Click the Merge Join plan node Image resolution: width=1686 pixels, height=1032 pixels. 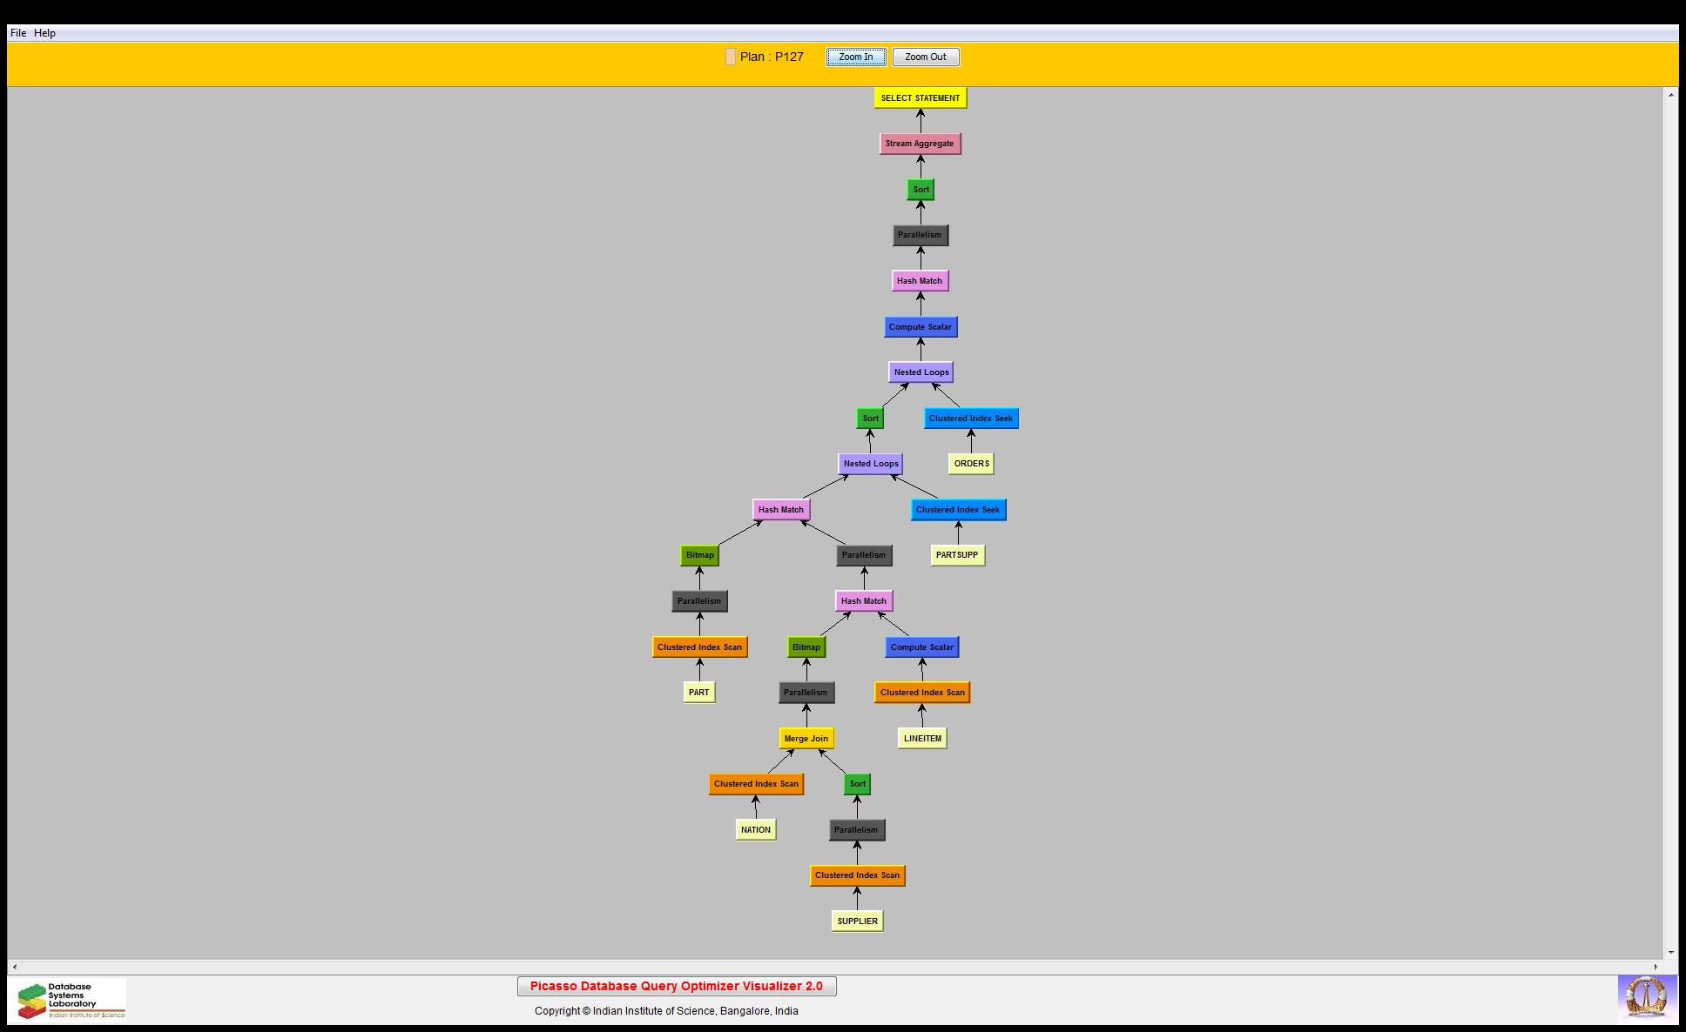tap(806, 739)
